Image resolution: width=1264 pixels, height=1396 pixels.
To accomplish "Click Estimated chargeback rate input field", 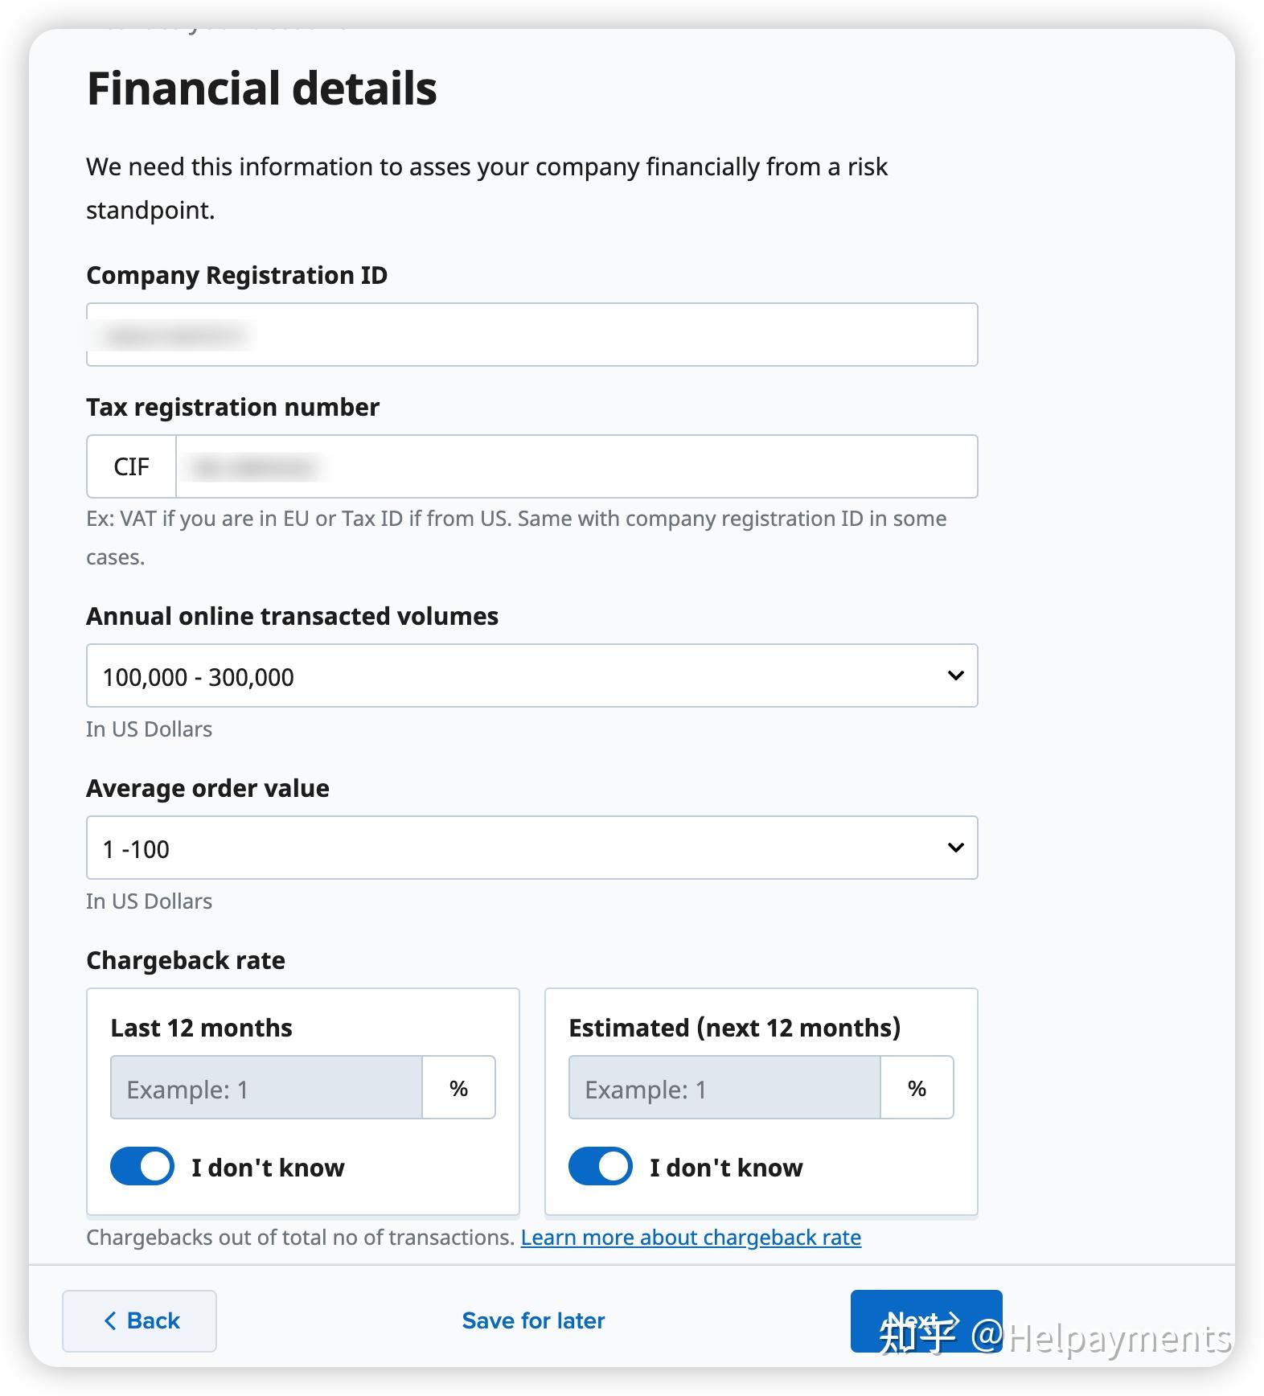I will click(724, 1087).
